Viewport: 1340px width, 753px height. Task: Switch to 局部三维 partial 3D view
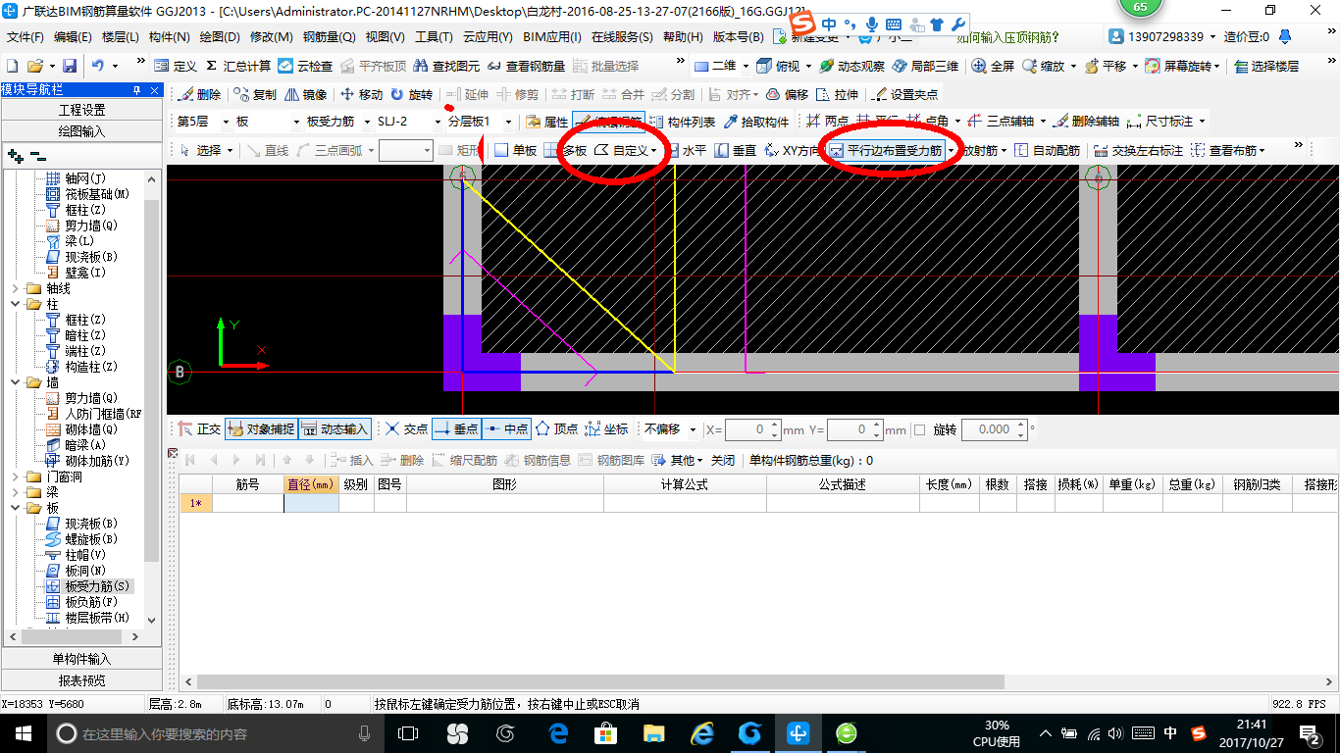click(x=925, y=66)
